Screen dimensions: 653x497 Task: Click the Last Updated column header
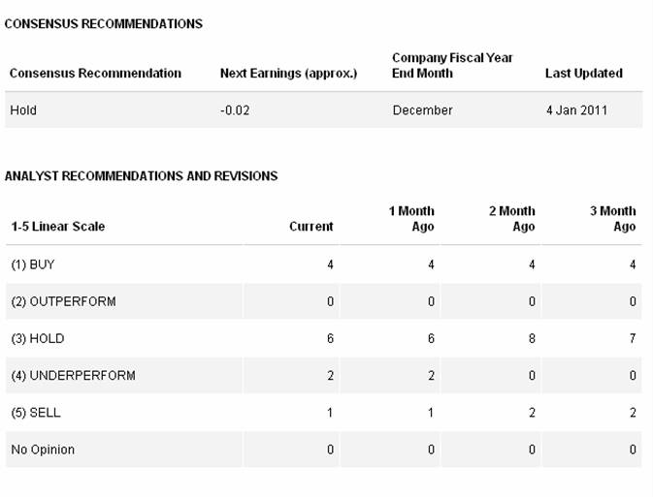[583, 74]
